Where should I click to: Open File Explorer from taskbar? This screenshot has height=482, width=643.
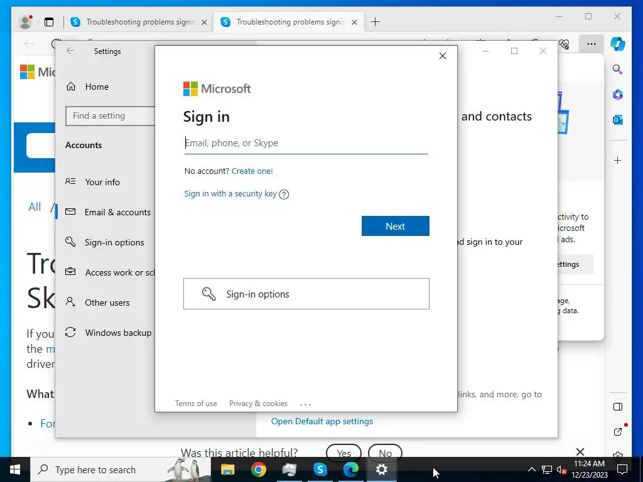pyautogui.click(x=227, y=469)
